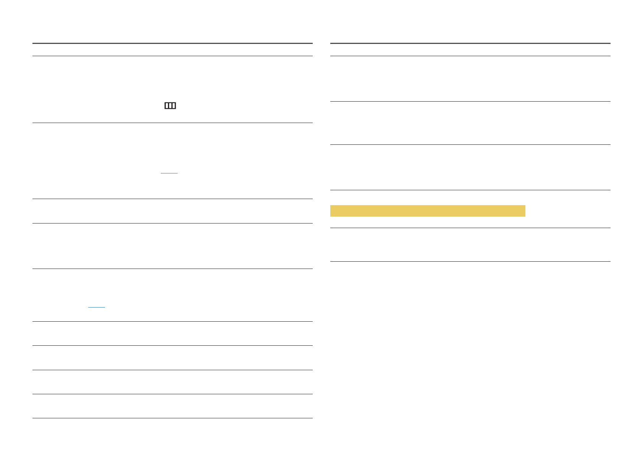Viewport: 643px width, 455px height.
Task: Select the first body row of the right table
Action: tap(470, 79)
